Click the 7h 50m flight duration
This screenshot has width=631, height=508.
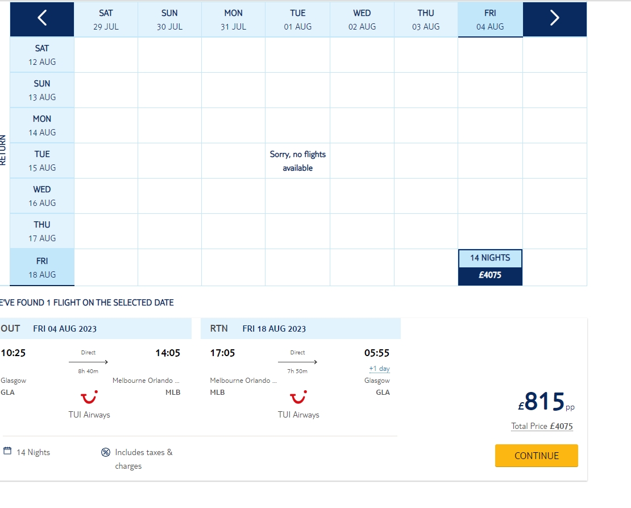click(x=297, y=371)
